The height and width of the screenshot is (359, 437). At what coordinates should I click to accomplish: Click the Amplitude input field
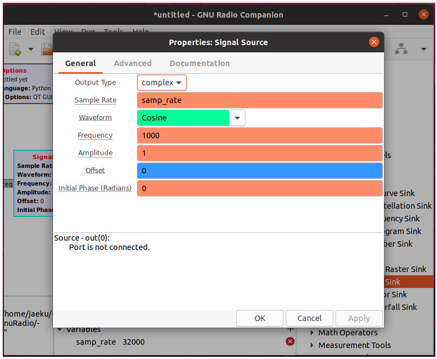click(x=259, y=153)
